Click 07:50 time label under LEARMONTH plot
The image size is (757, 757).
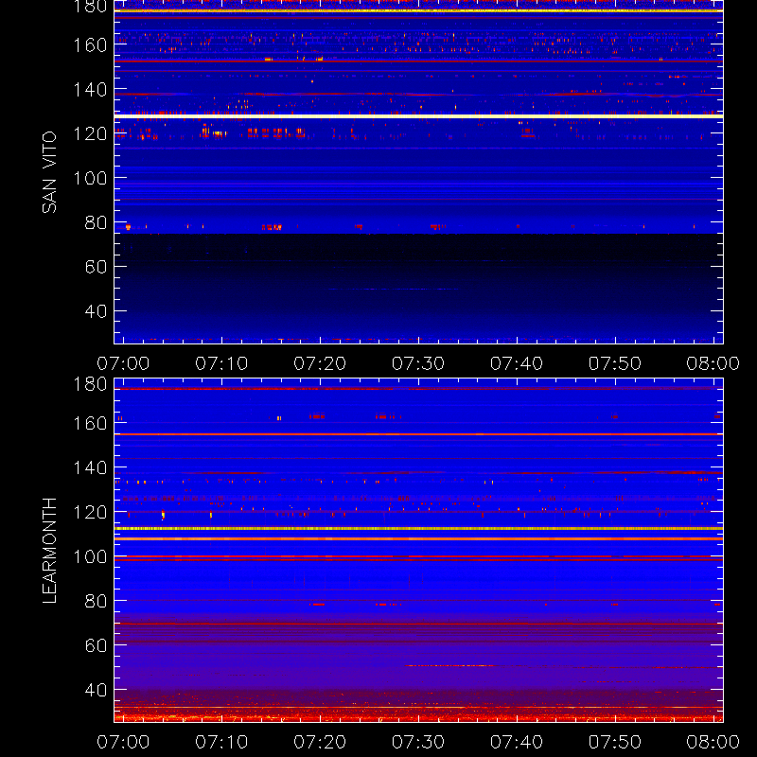click(615, 742)
